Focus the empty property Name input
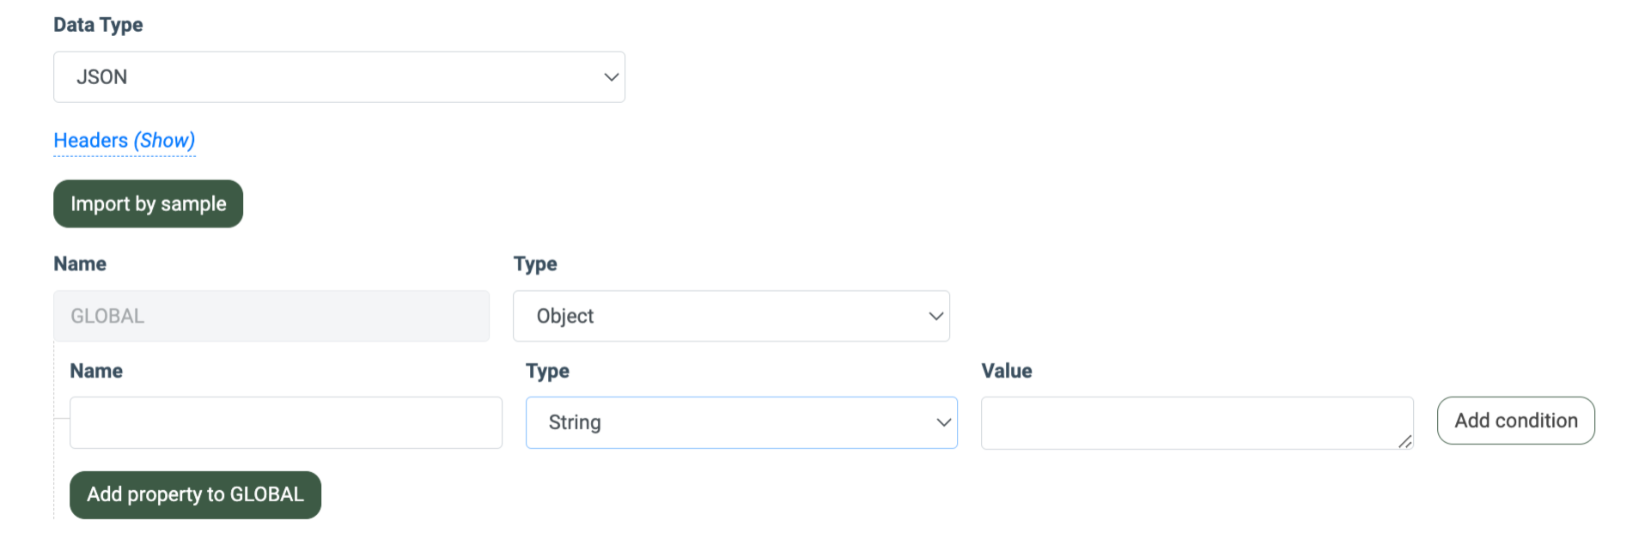1651x539 pixels. 285,422
